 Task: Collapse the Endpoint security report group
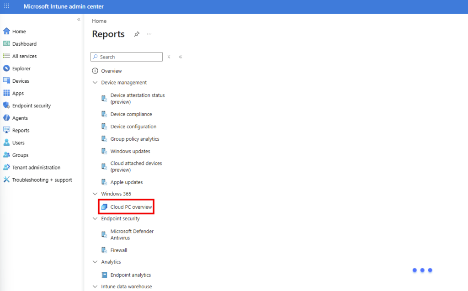95,218
